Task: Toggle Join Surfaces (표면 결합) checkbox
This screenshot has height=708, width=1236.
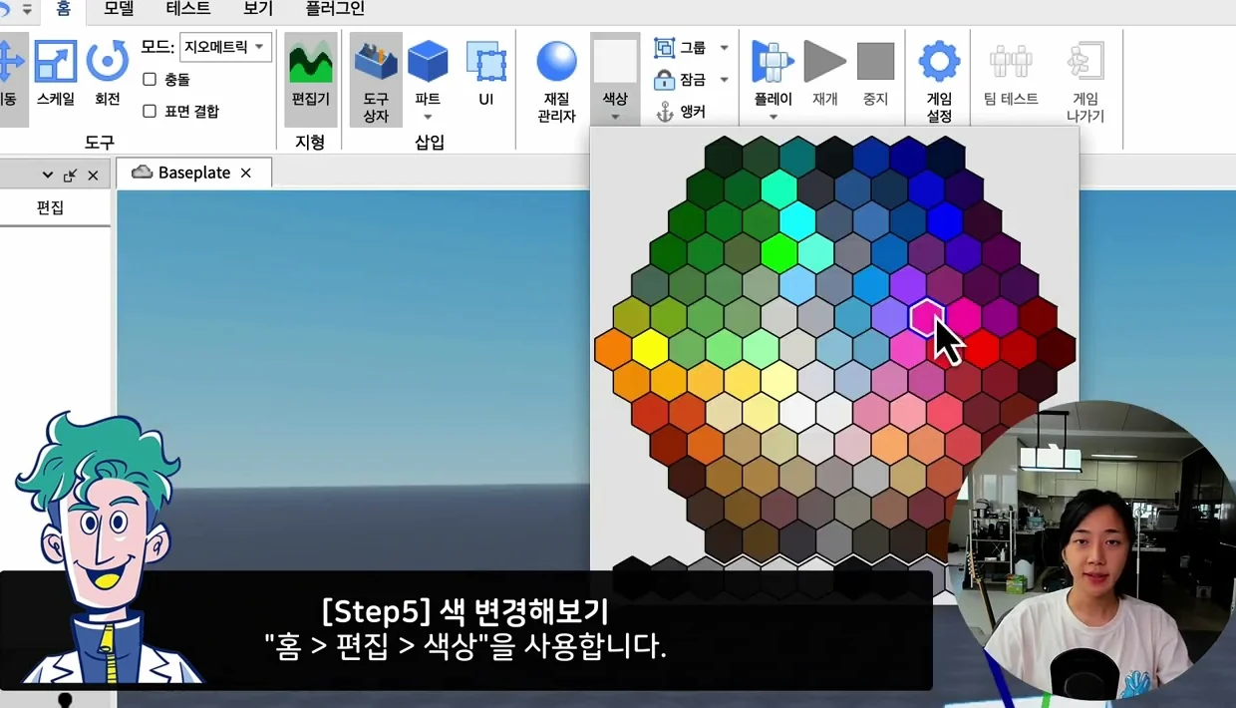Action: (x=150, y=111)
